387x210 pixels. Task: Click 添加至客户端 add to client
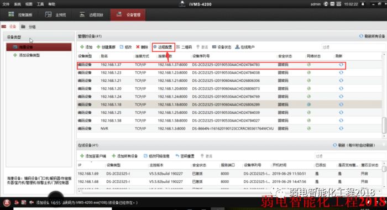coord(93,156)
